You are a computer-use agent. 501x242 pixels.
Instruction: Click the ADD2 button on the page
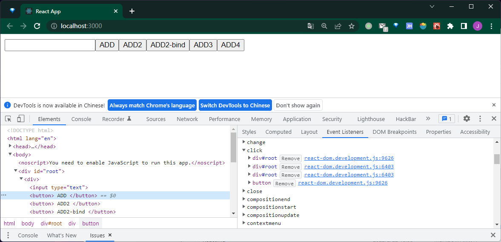pos(133,45)
